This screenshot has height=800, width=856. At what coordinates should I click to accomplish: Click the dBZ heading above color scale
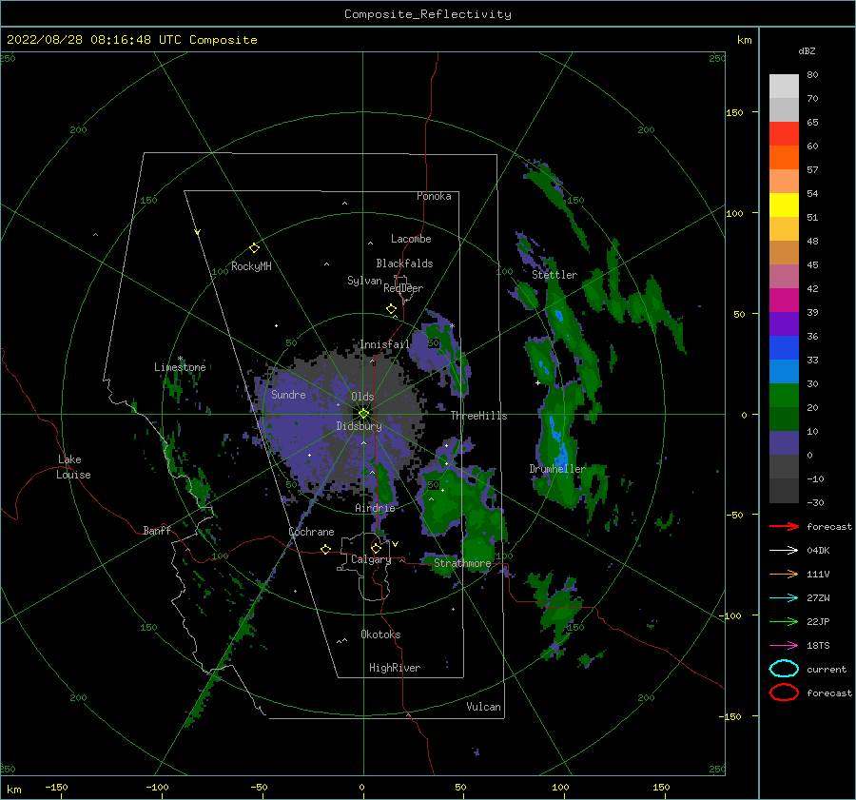[807, 50]
